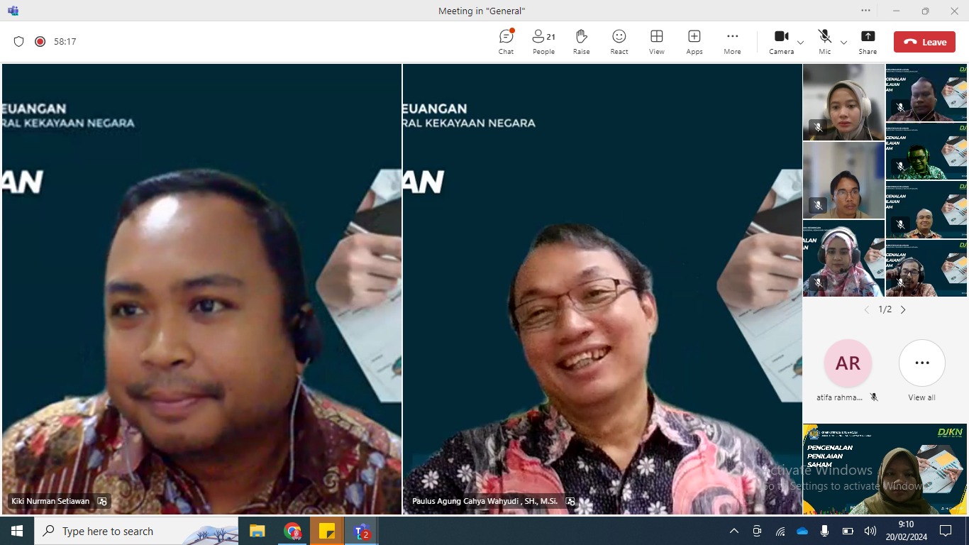Image resolution: width=969 pixels, height=545 pixels.
Task: Toggle the Camera on or off
Action: pos(781,41)
